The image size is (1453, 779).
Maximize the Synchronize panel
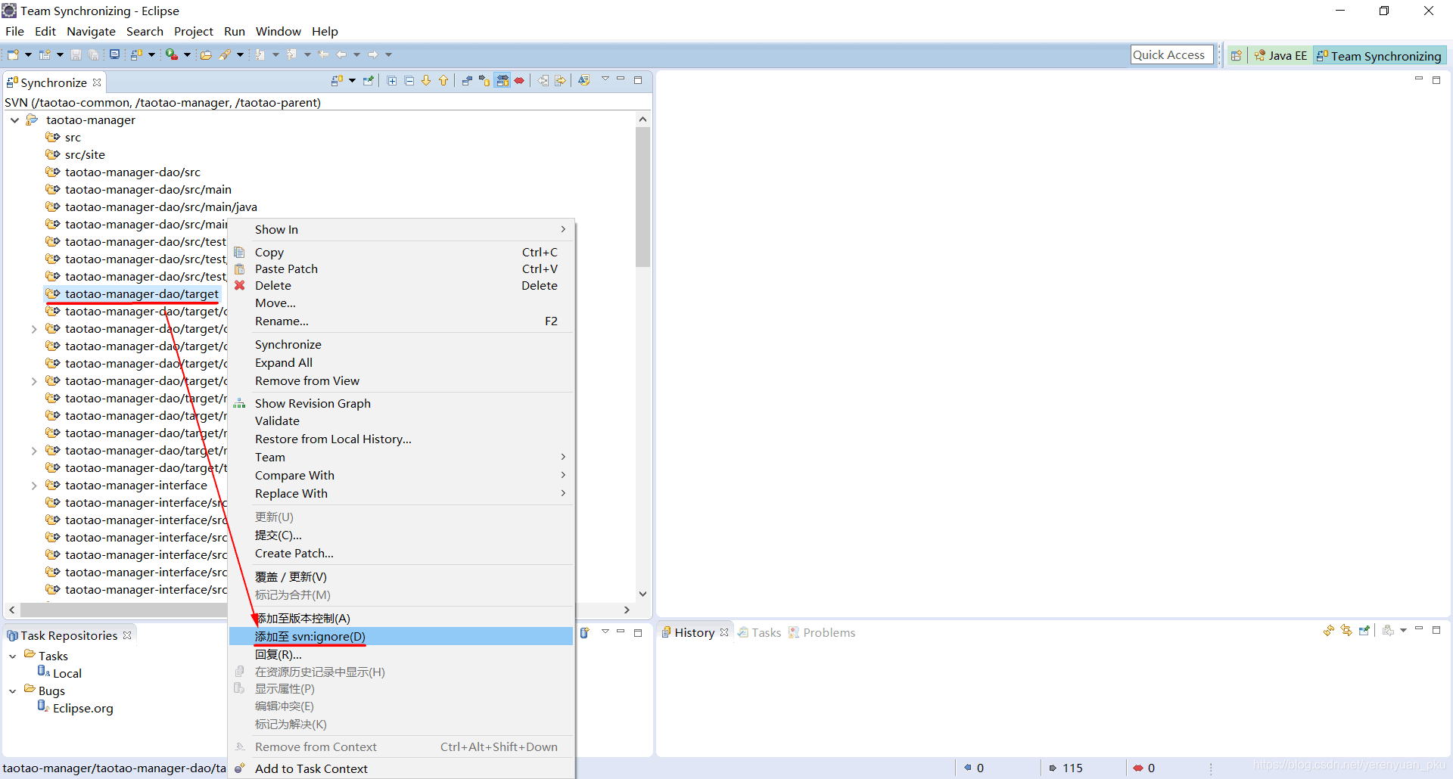click(x=638, y=79)
